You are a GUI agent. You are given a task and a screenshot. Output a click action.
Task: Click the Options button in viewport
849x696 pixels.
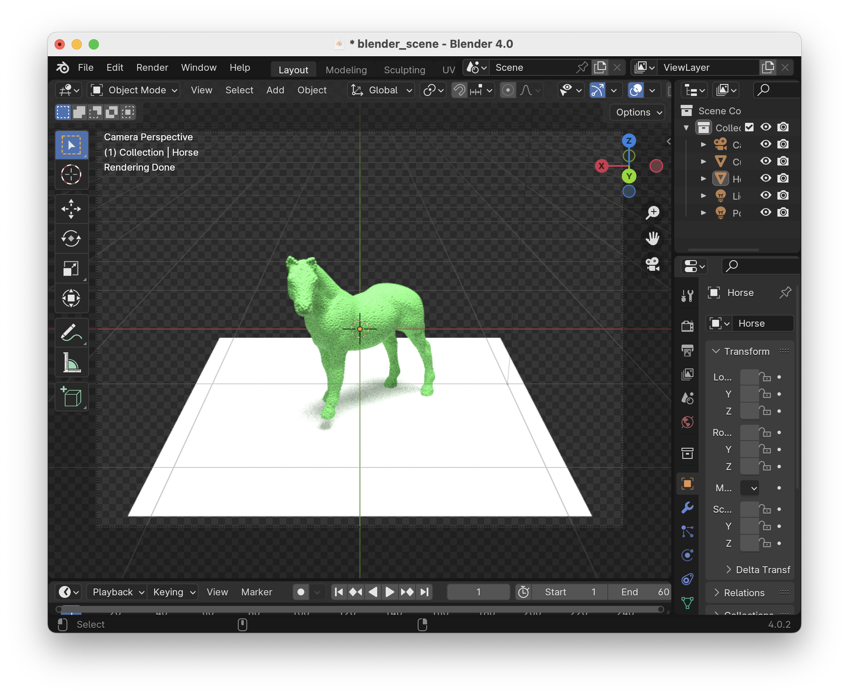pos(638,112)
